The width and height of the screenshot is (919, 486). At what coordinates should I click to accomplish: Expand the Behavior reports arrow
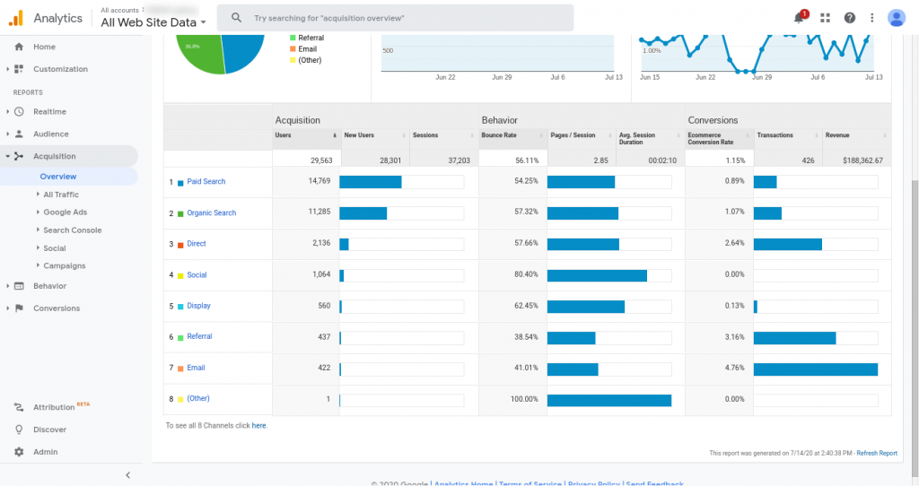click(x=7, y=286)
